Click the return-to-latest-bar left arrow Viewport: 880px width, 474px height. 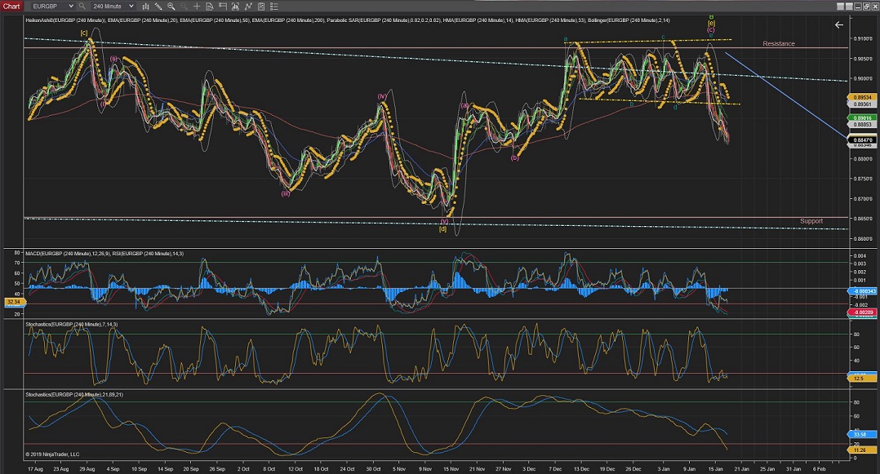pyautogui.click(x=838, y=24)
